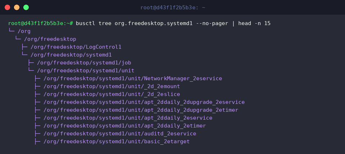
Task: Click the red close window button
Action: pyautogui.click(x=7, y=8)
